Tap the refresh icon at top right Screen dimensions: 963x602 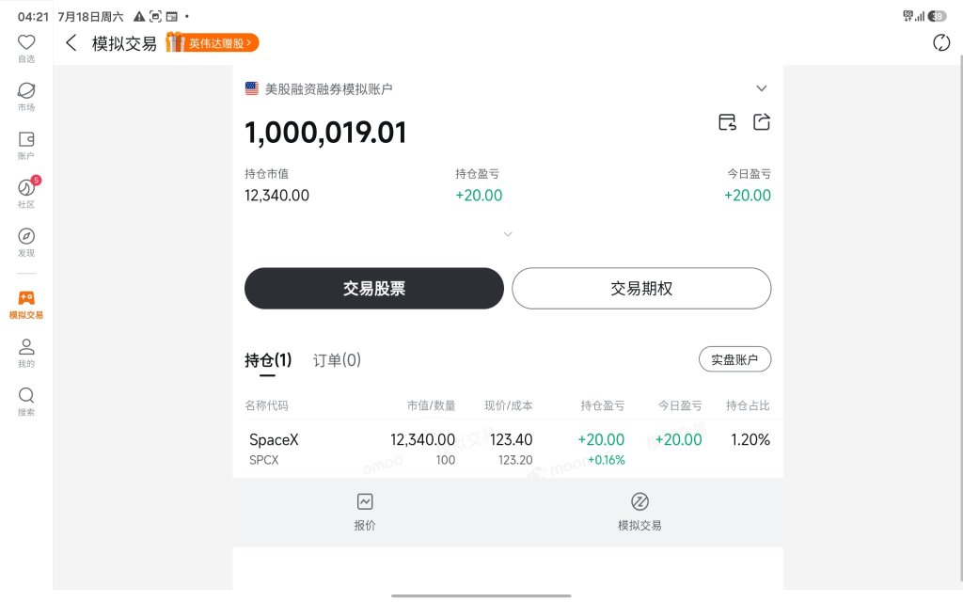click(x=940, y=43)
